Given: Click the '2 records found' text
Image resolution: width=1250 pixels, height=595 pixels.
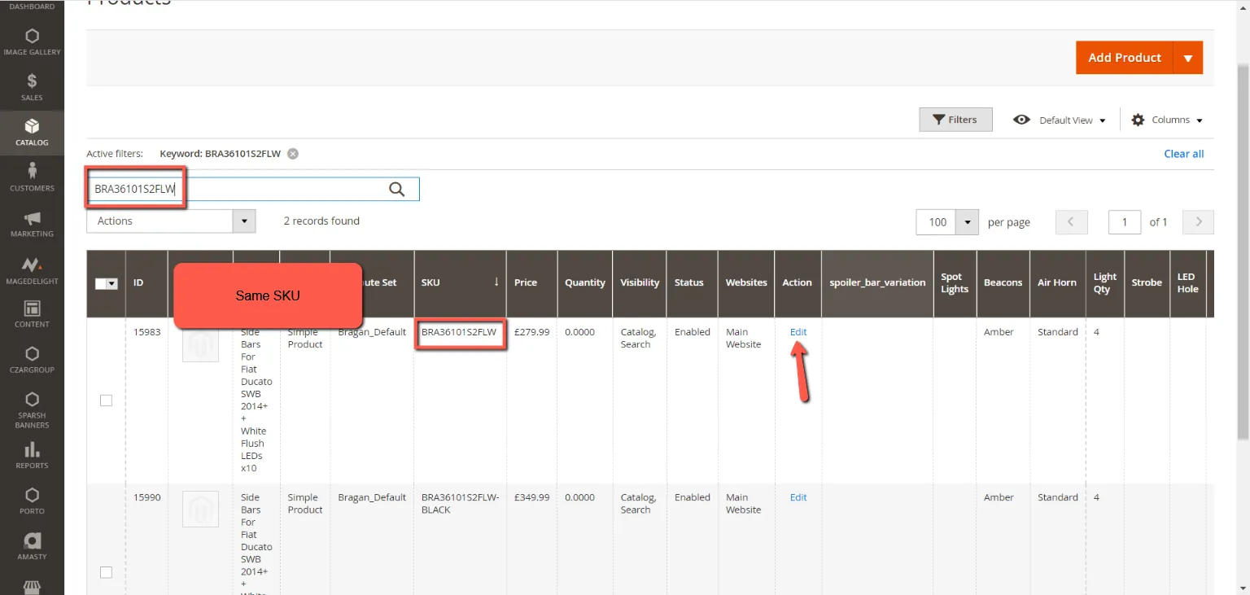Looking at the screenshot, I should (x=321, y=221).
